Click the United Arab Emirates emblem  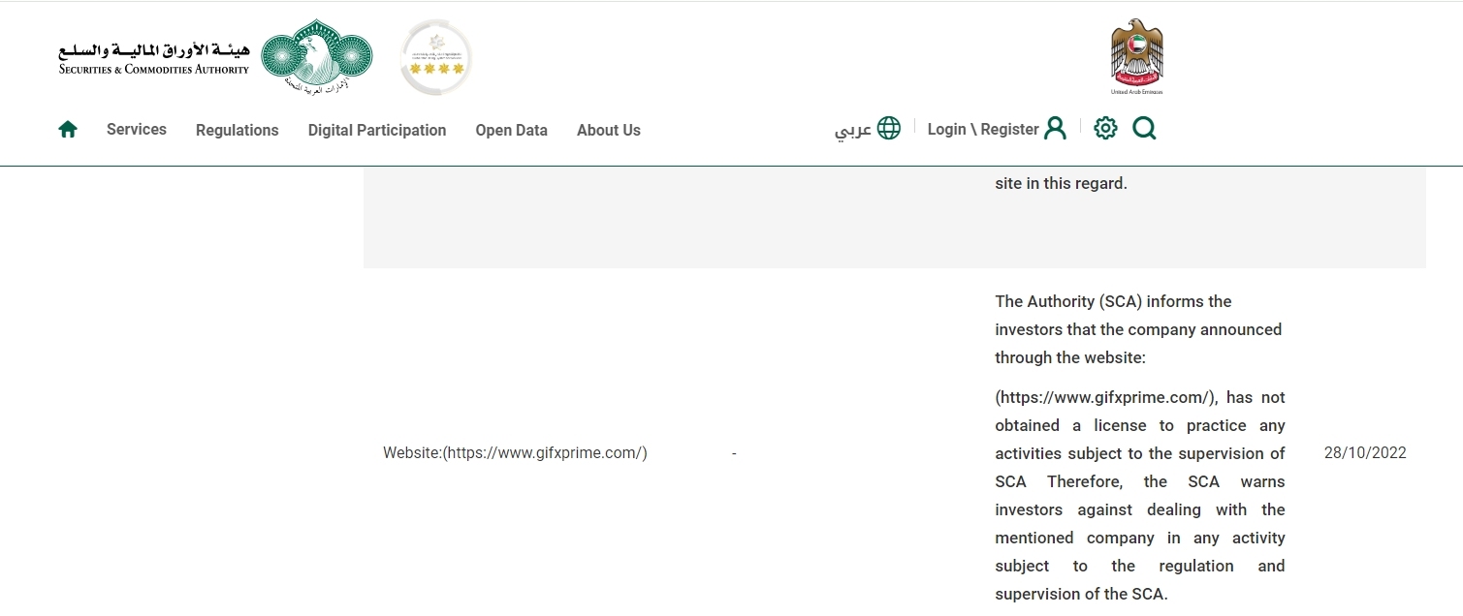pos(1136,56)
